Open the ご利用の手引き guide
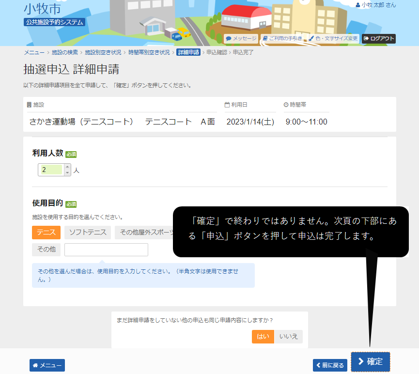 coord(282,38)
